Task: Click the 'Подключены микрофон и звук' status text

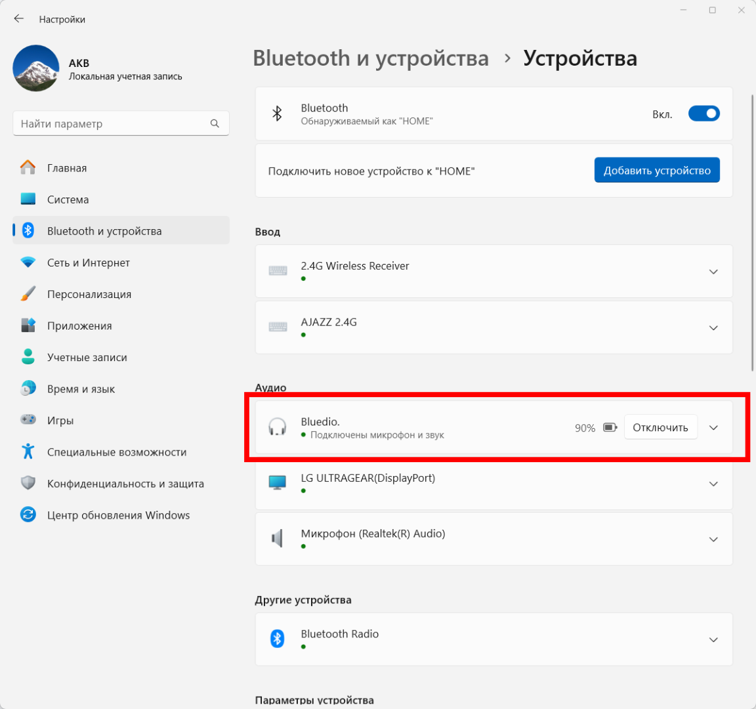Action: pos(377,435)
